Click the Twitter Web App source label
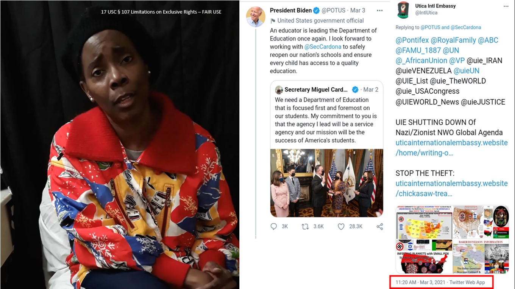The image size is (515, 289). point(467,283)
